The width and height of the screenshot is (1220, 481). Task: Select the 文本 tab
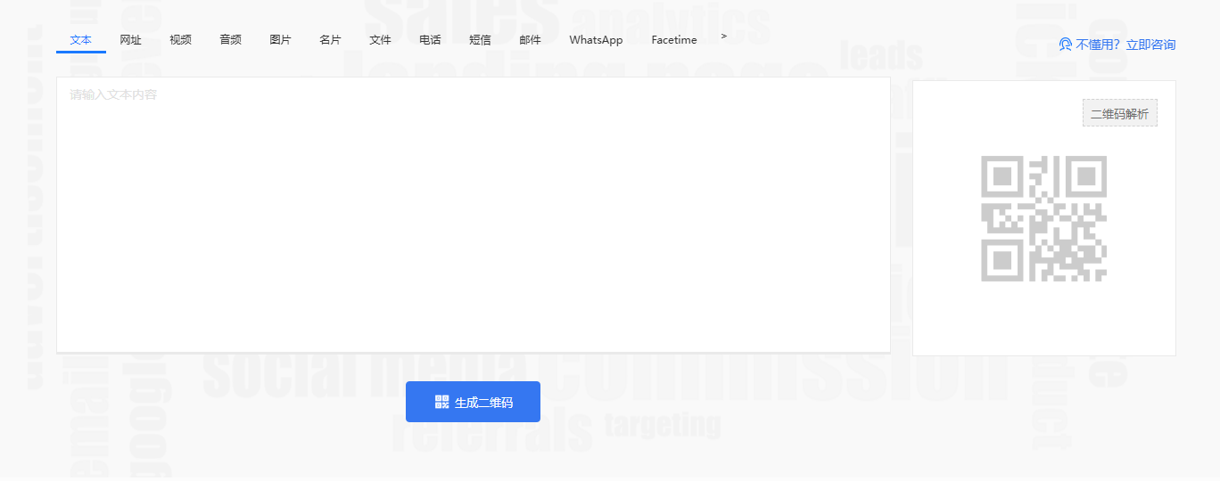pyautogui.click(x=81, y=40)
